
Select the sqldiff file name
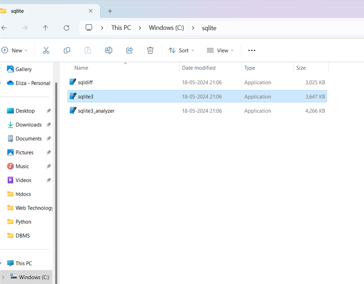pyautogui.click(x=85, y=82)
